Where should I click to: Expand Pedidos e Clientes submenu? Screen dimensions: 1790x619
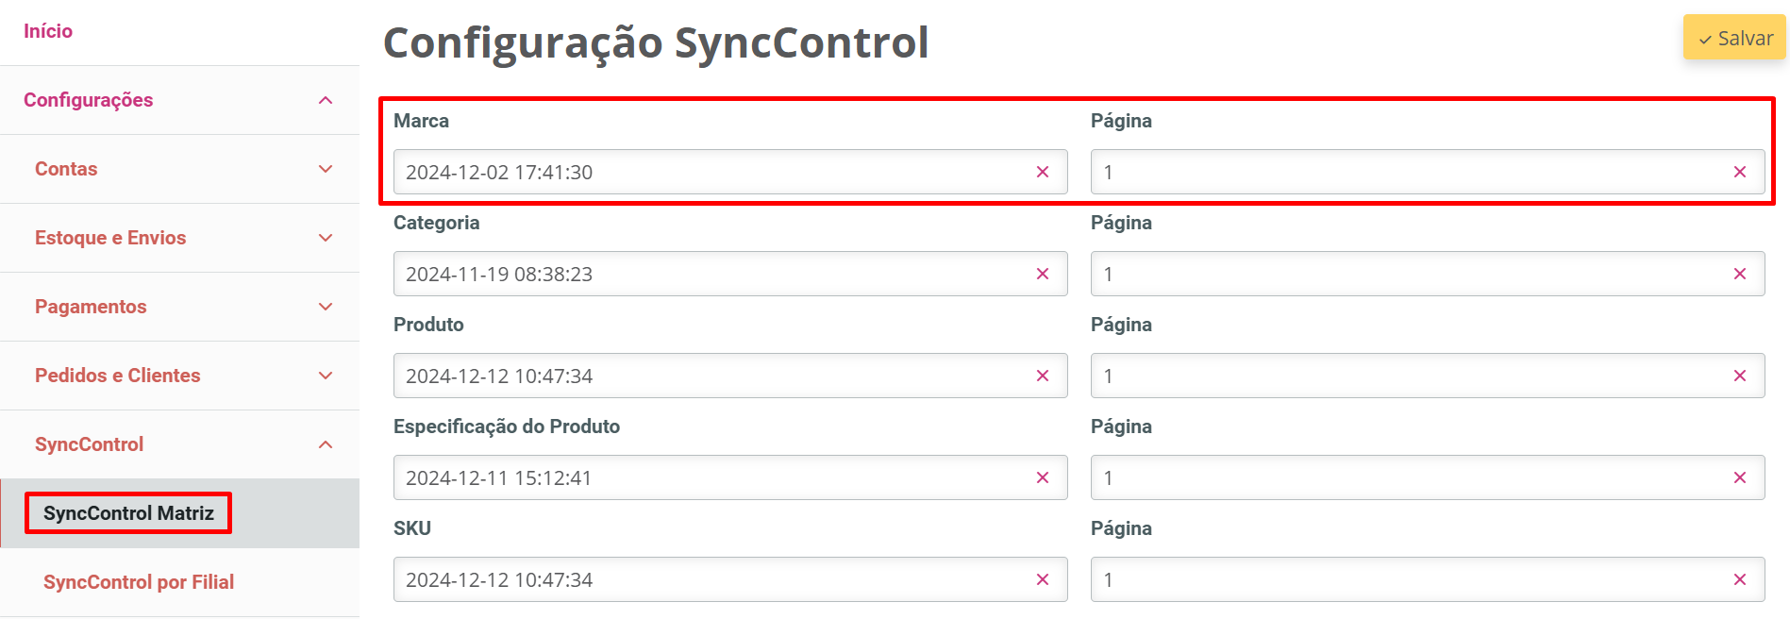coord(326,376)
